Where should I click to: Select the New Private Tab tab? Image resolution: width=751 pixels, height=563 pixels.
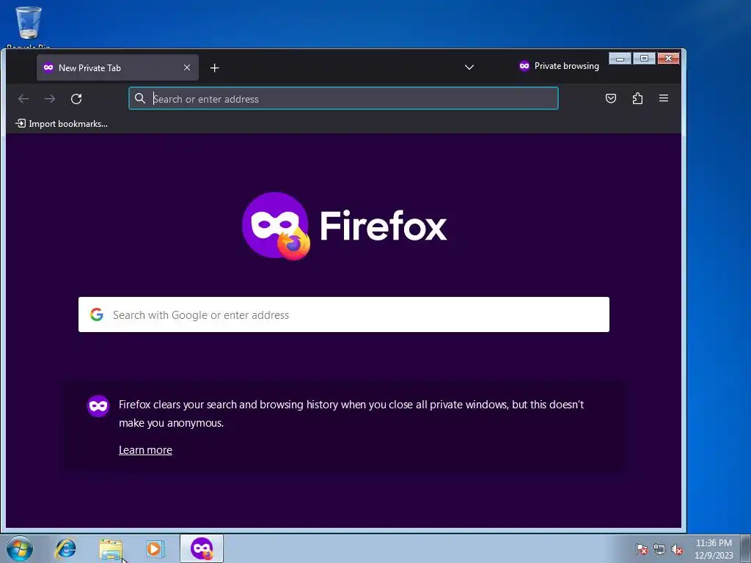pyautogui.click(x=117, y=67)
